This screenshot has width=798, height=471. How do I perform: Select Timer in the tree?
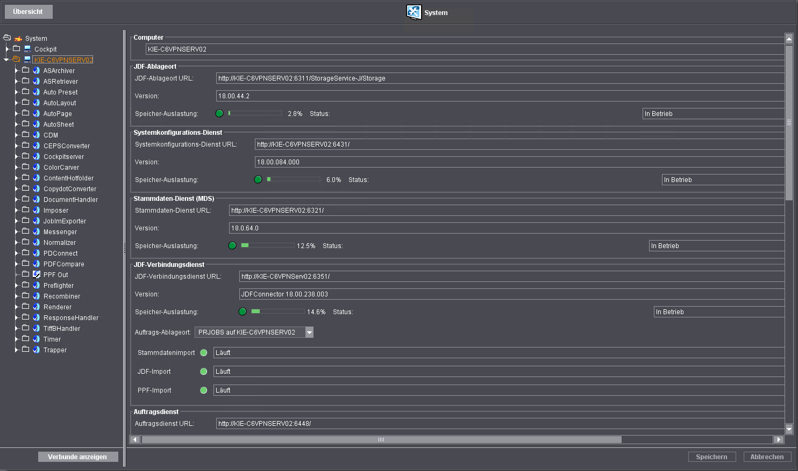(x=52, y=339)
